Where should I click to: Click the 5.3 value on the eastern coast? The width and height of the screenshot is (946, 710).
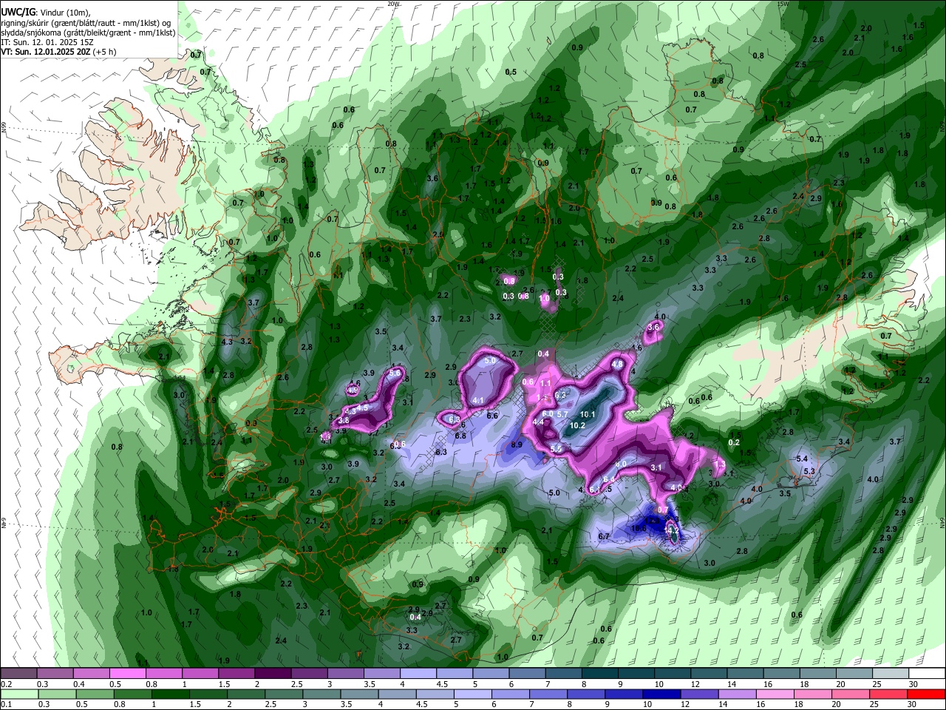pyautogui.click(x=809, y=471)
